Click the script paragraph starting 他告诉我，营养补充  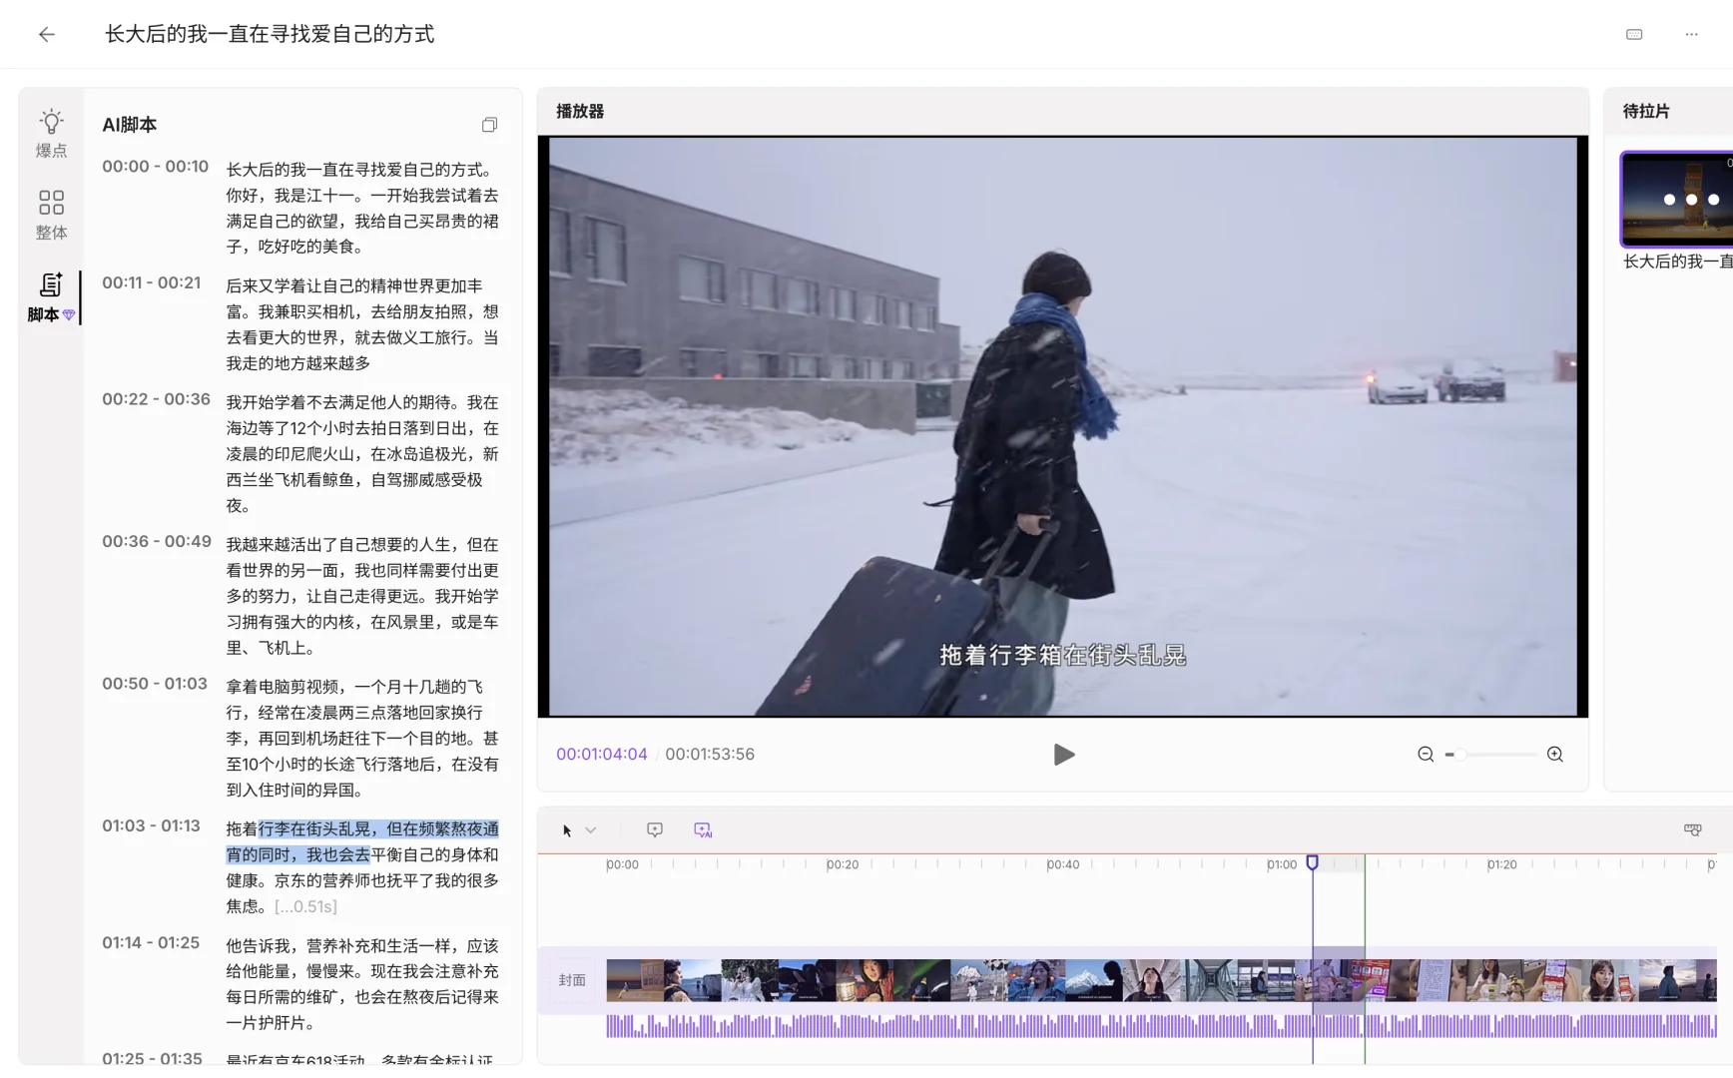pyautogui.click(x=362, y=984)
